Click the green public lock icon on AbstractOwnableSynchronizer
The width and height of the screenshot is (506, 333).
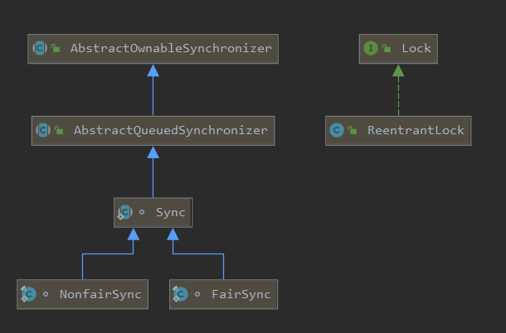(x=56, y=50)
